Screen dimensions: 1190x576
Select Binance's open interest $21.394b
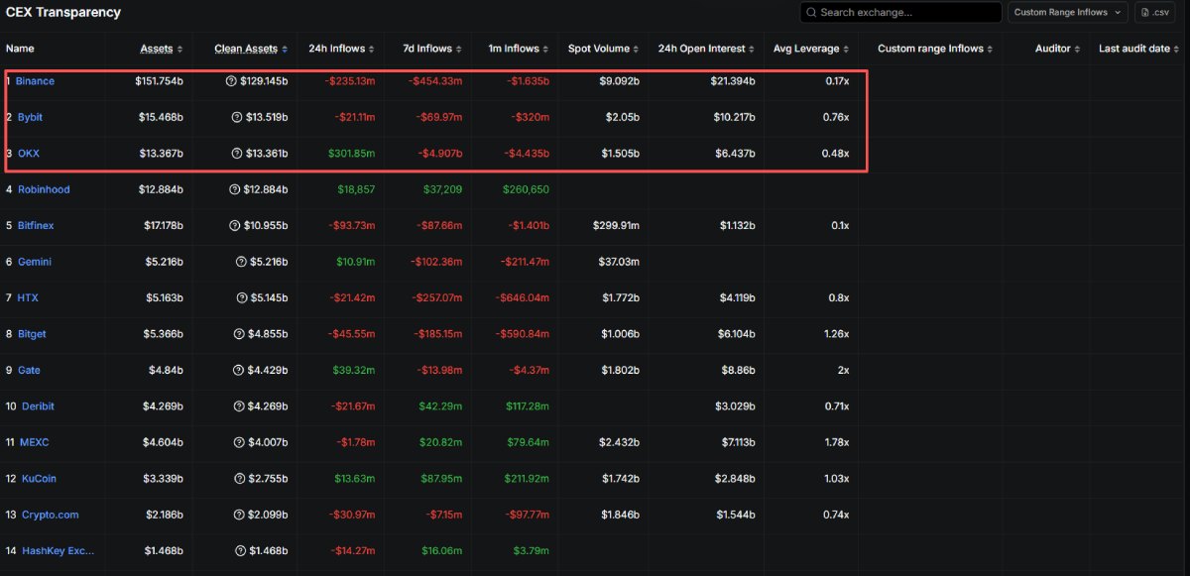click(733, 81)
